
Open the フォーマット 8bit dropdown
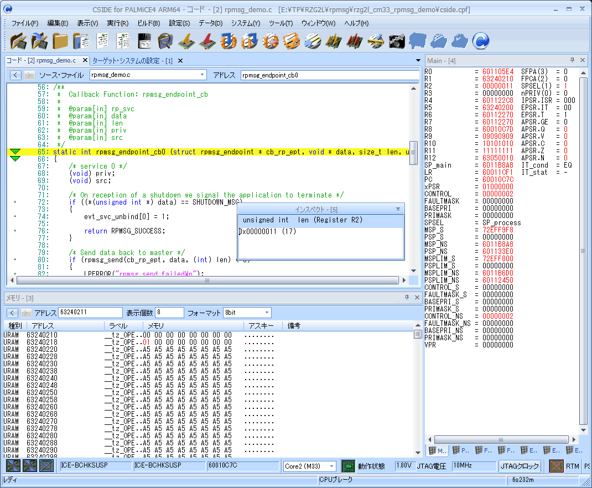tap(267, 313)
